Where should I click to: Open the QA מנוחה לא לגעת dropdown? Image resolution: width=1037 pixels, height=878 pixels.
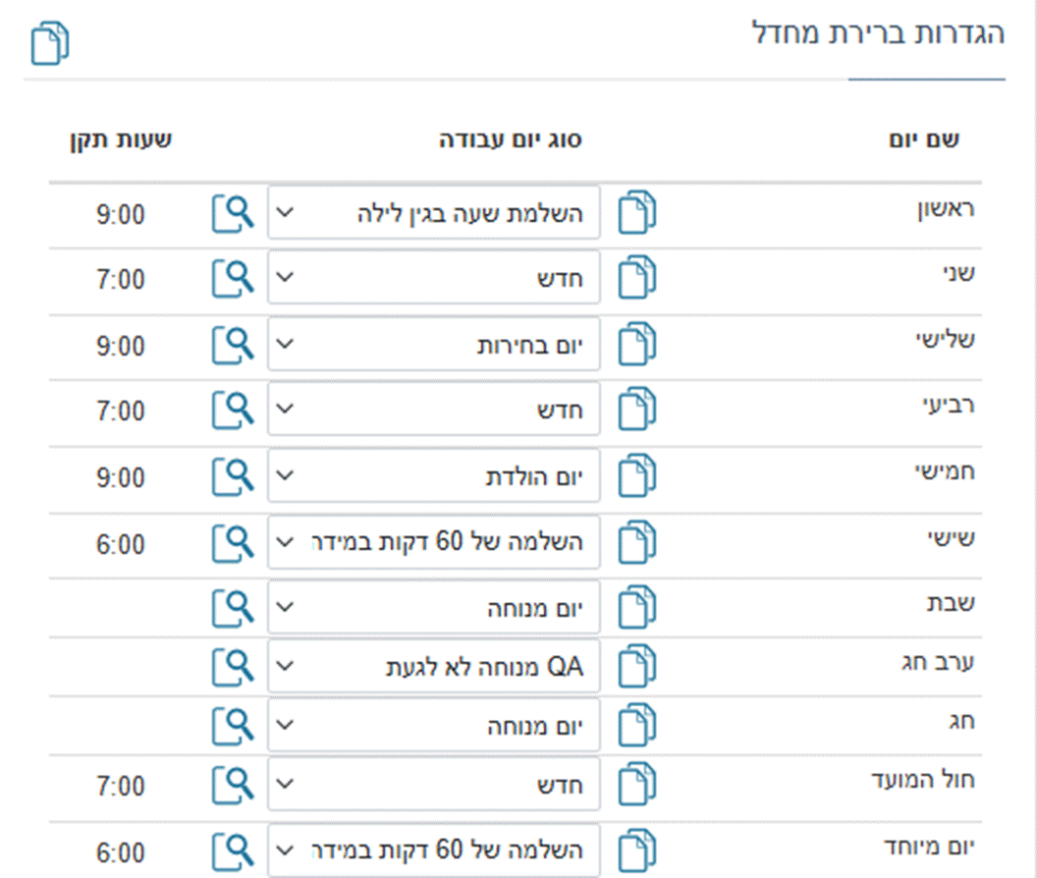pyautogui.click(x=433, y=668)
